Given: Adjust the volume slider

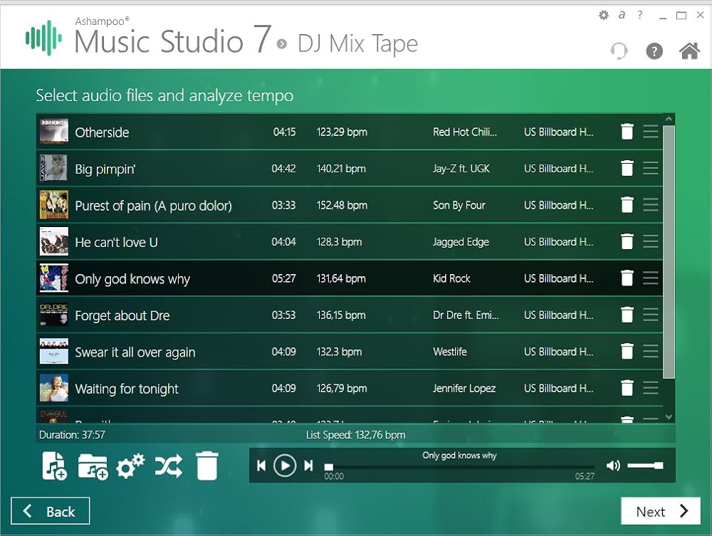Looking at the screenshot, I should click(645, 466).
